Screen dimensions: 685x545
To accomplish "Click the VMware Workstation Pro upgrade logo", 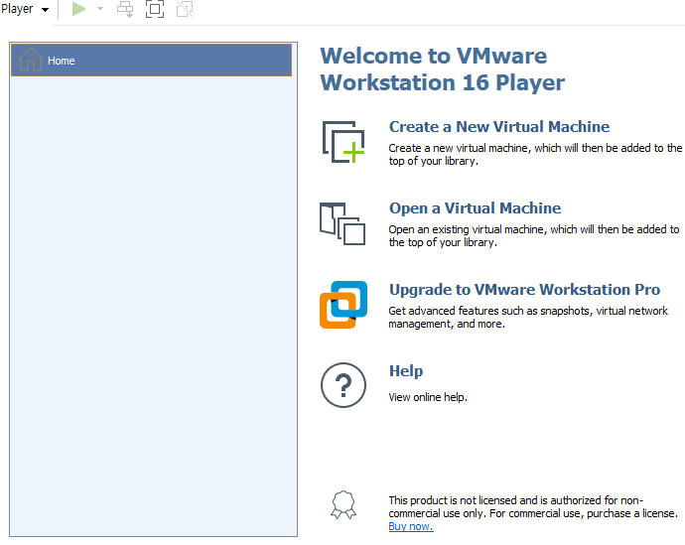I will pyautogui.click(x=343, y=305).
